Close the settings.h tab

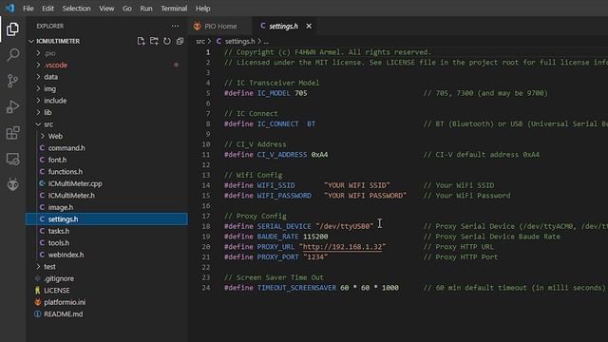(x=309, y=26)
